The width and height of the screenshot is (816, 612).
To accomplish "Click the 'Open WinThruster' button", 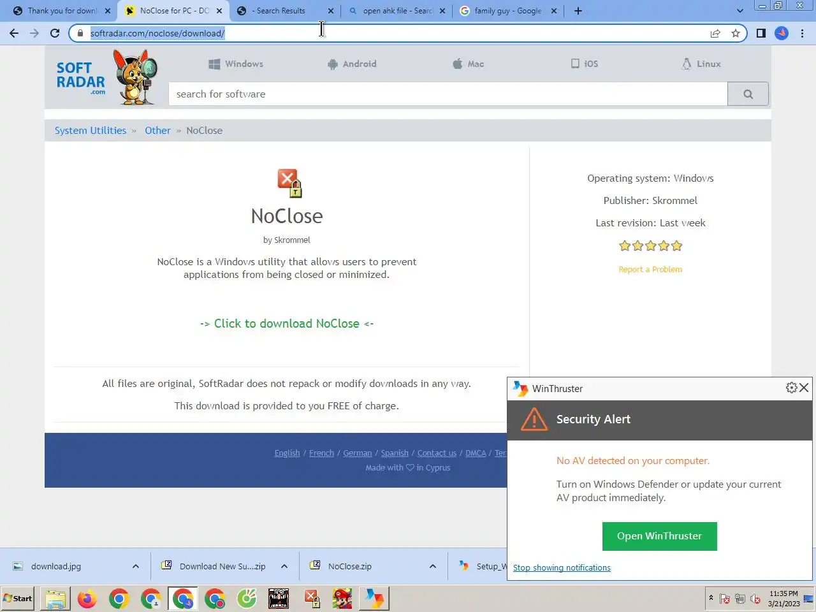I will pos(659,536).
